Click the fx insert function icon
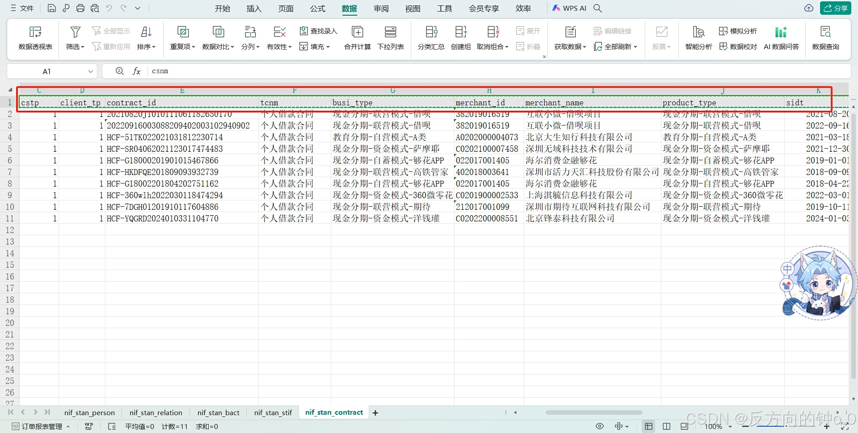 (136, 71)
